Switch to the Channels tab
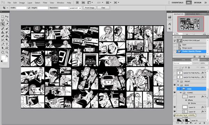This screenshot has width=209, height=125. 178,60
